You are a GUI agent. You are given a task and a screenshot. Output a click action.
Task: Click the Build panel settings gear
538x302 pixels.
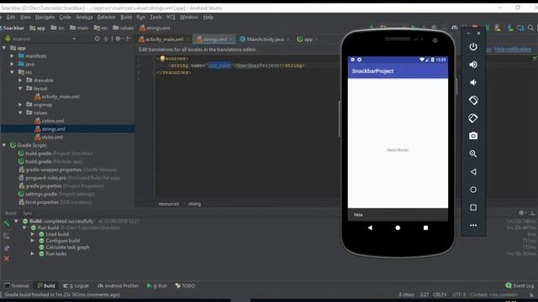[x=521, y=212]
